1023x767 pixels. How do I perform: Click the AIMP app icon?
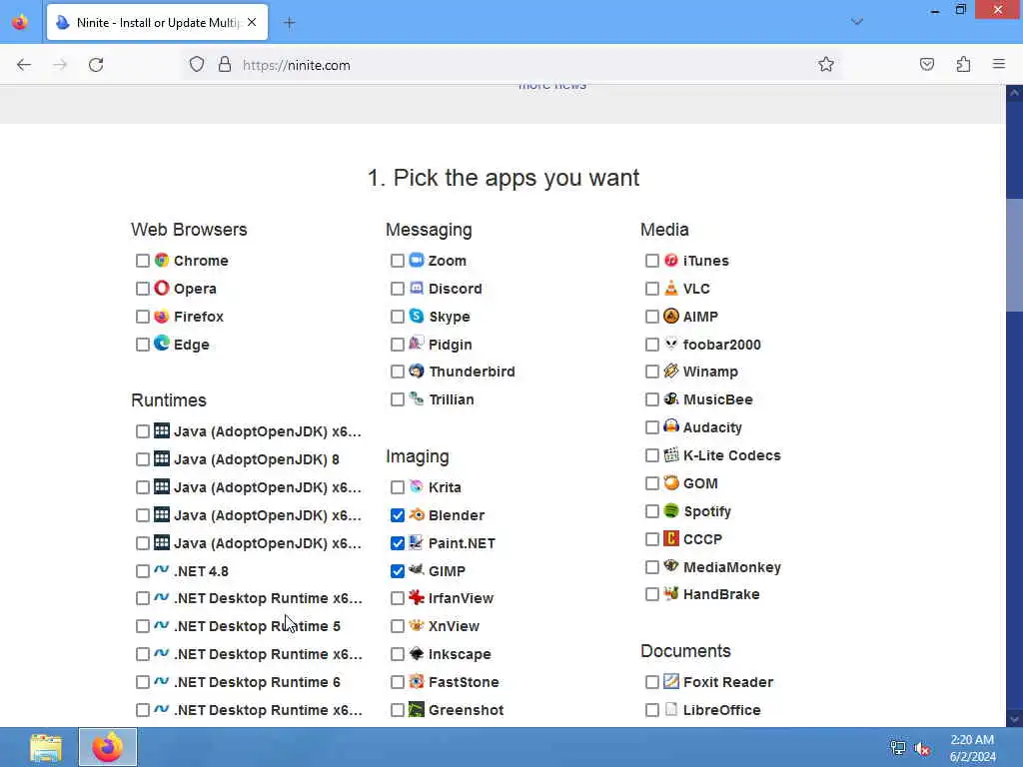click(670, 317)
